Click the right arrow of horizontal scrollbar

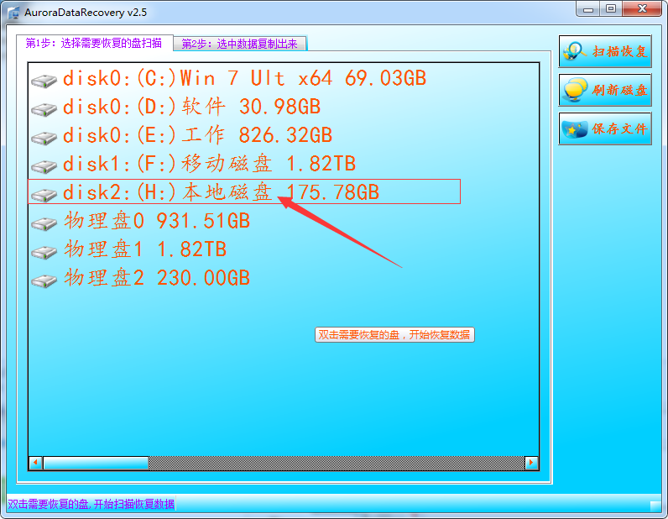pyautogui.click(x=531, y=463)
